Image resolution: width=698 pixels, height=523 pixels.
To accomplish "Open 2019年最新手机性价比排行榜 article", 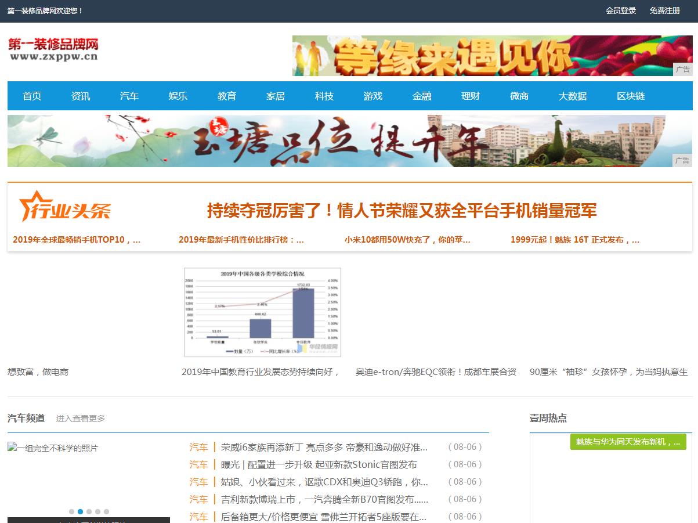I will pyautogui.click(x=241, y=240).
